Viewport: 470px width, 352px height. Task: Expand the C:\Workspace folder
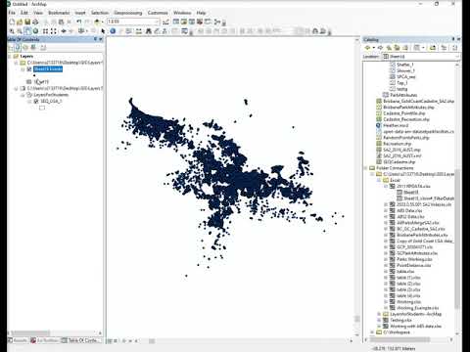pos(372,332)
